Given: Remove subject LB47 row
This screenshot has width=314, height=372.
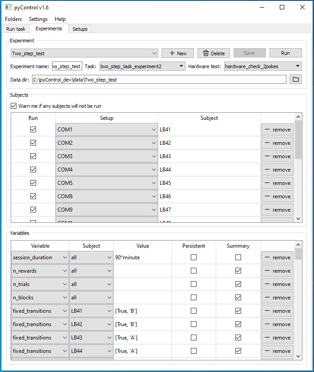Looking at the screenshot, I should coord(277,210).
